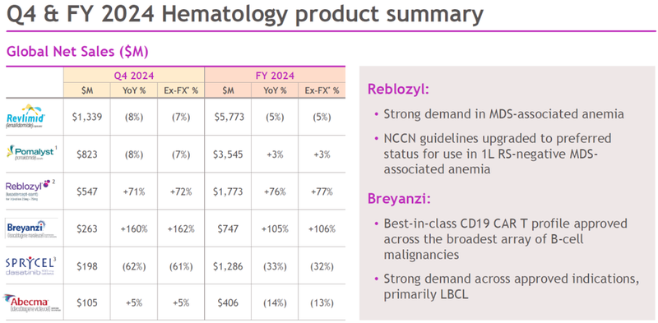The image size is (658, 323).
Task: Click the Global Net Sales ($M) heading
Action: click(77, 51)
